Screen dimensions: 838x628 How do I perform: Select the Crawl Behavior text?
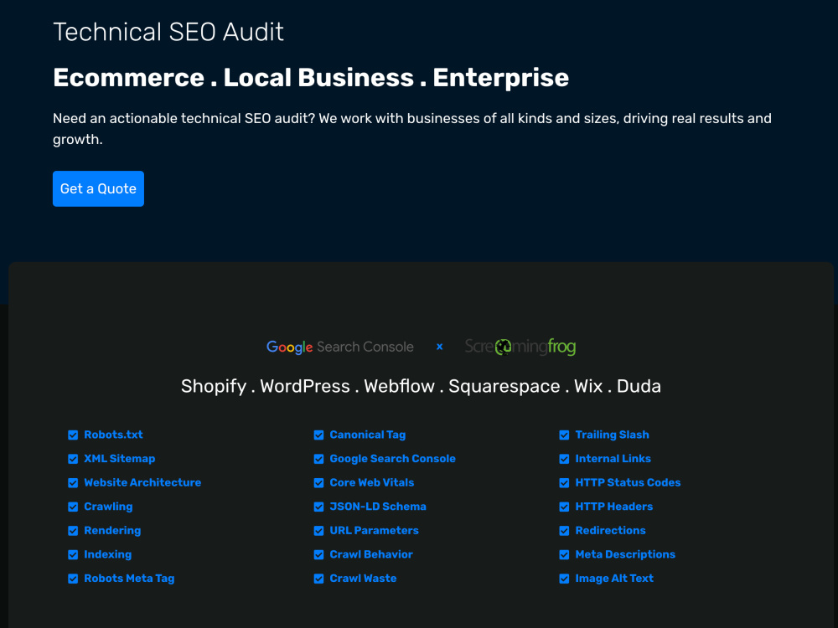point(371,554)
